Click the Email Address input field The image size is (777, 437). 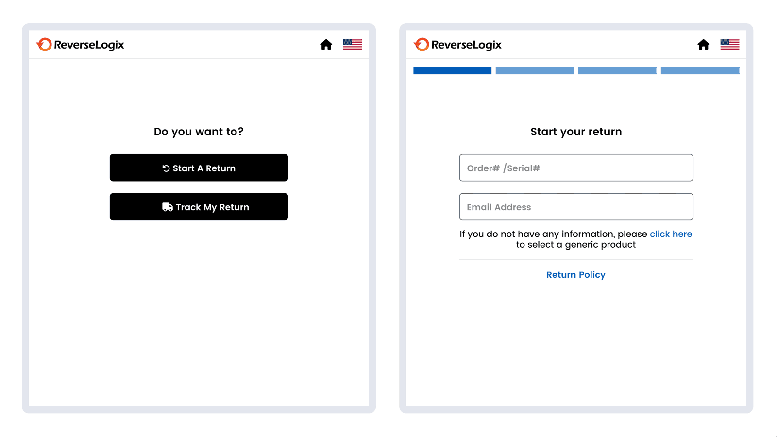(575, 207)
